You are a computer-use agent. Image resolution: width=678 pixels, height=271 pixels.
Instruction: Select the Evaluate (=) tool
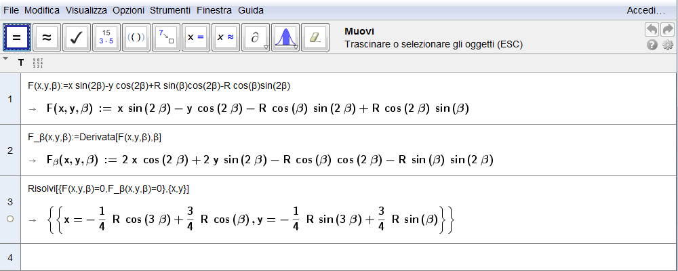pyautogui.click(x=17, y=38)
